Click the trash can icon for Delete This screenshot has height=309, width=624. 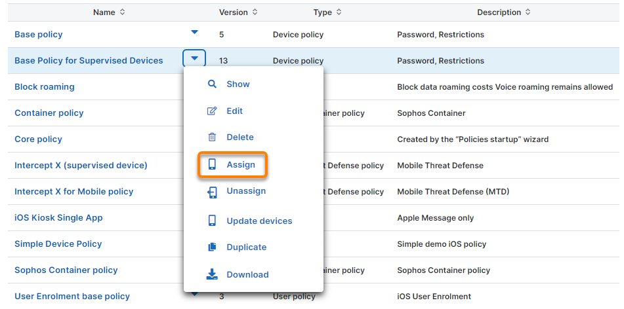point(212,137)
